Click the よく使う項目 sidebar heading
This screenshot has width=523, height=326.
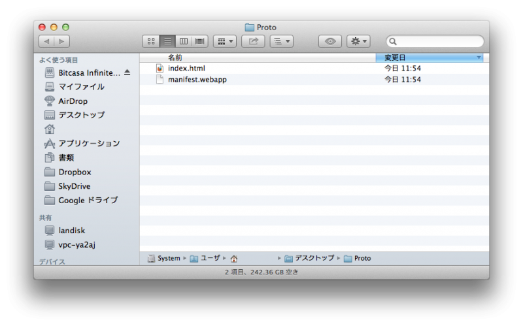click(x=58, y=60)
